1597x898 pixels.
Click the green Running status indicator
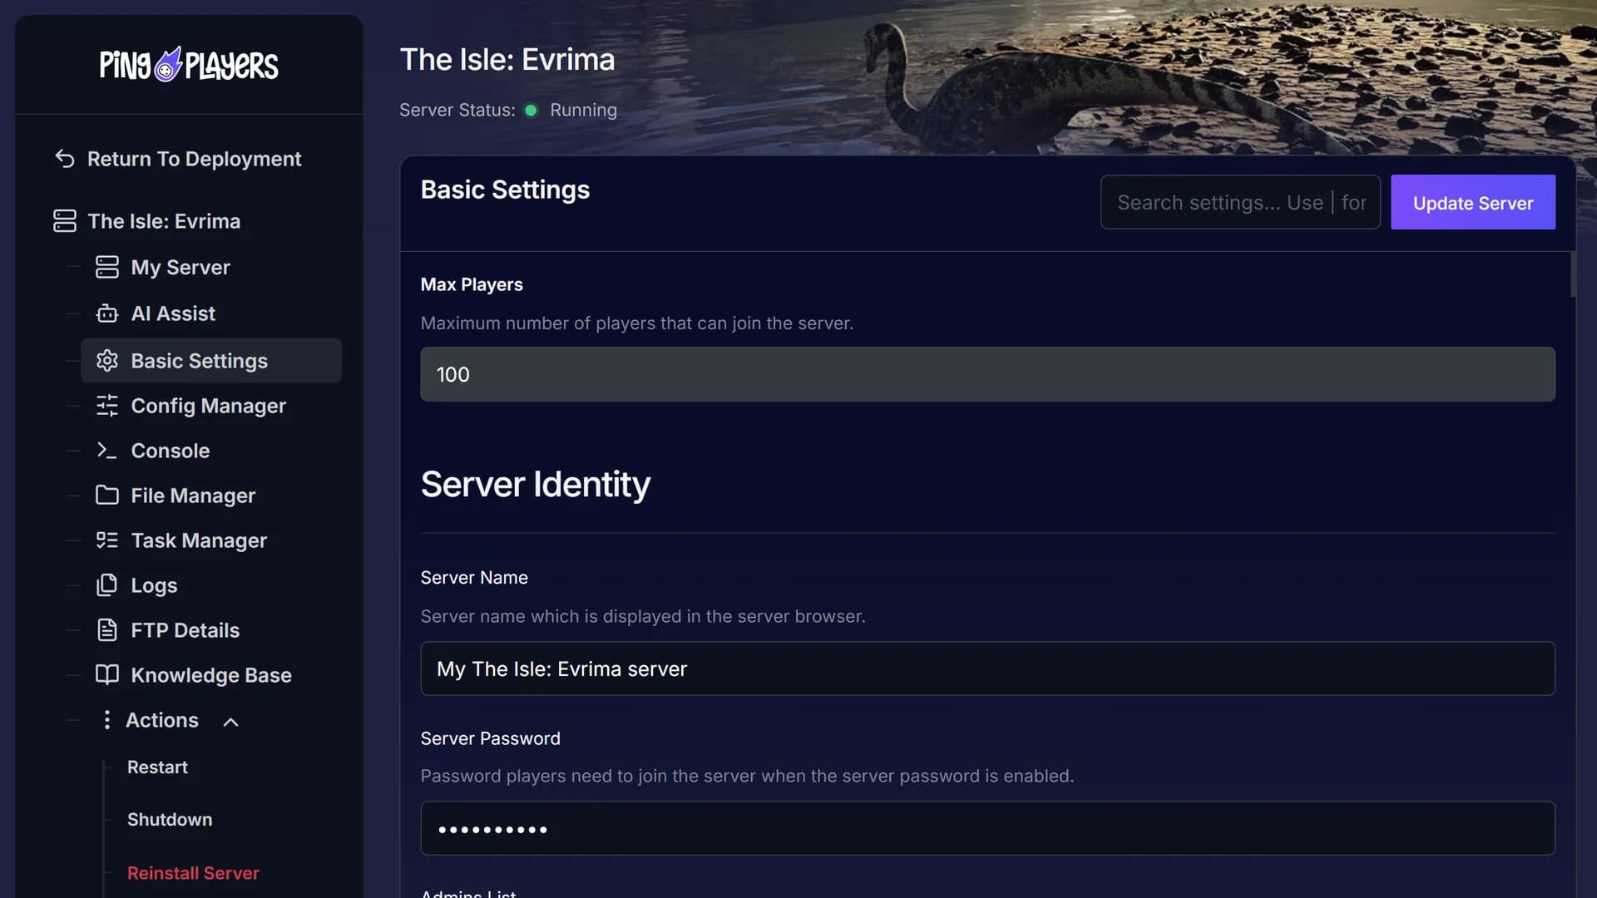pos(531,110)
